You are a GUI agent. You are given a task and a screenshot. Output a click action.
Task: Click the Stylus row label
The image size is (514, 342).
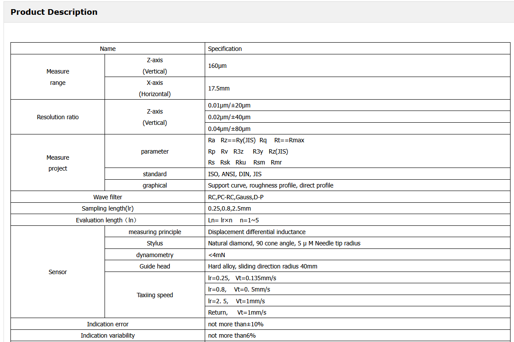[155, 243]
